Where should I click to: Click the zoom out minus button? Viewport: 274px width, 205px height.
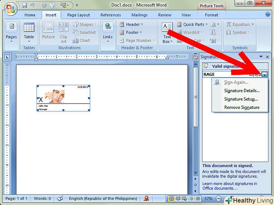pyautogui.click(x=218, y=198)
